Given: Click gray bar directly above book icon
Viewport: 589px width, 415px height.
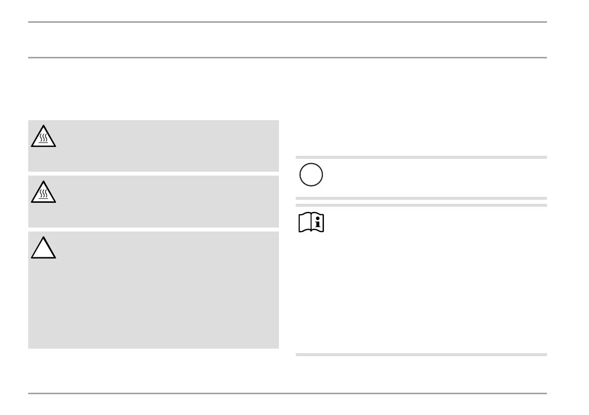Looking at the screenshot, I should [421, 205].
